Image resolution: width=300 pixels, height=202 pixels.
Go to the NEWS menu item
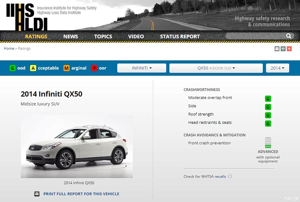(71, 37)
